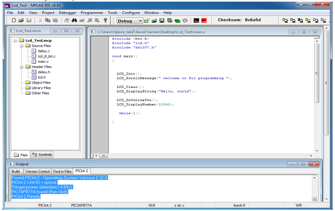Click the editor horizontal scrollbar thumb
The image size is (335, 211).
(x=104, y=156)
